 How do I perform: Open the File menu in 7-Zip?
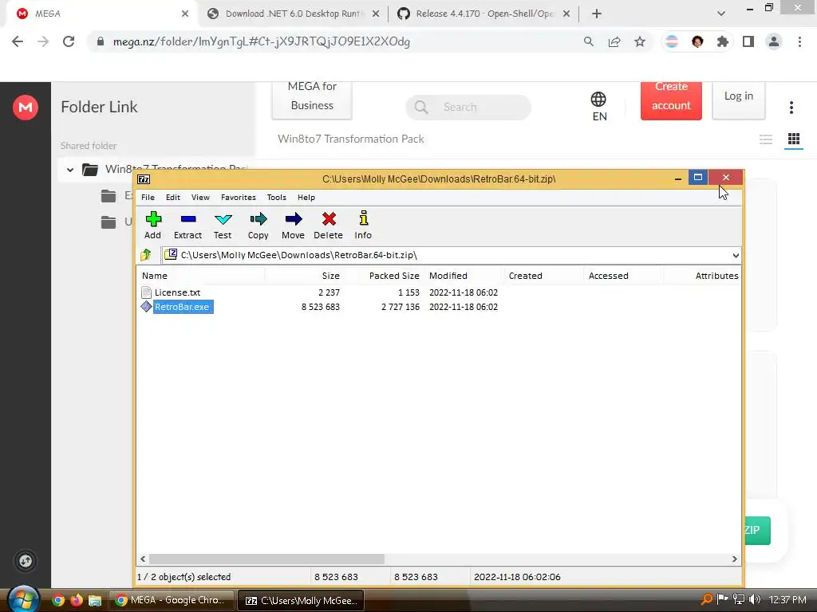[148, 198]
